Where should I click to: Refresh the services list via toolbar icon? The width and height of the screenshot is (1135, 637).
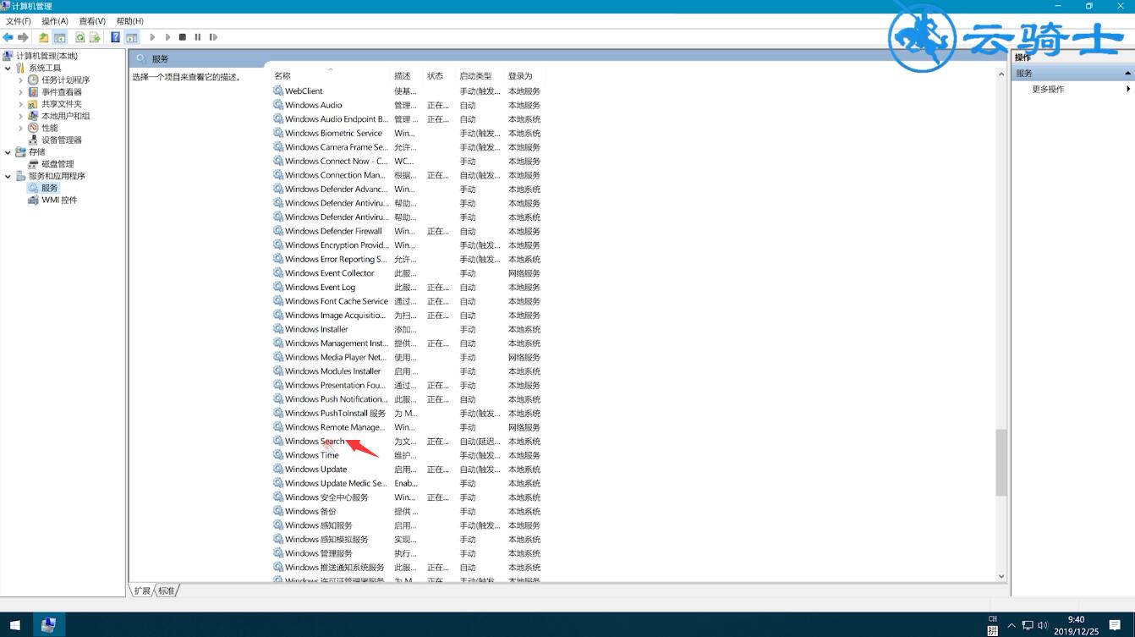(x=80, y=37)
